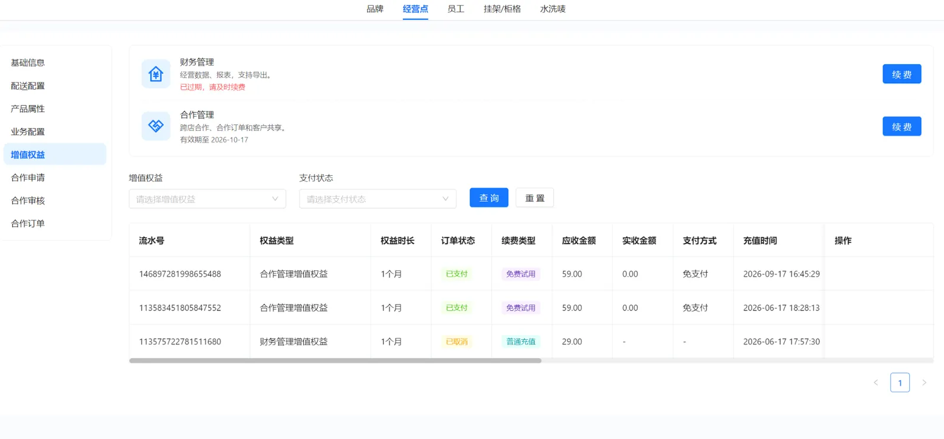This screenshot has width=944, height=439.
Task: Switch to the 品牌 tab
Action: [x=375, y=9]
